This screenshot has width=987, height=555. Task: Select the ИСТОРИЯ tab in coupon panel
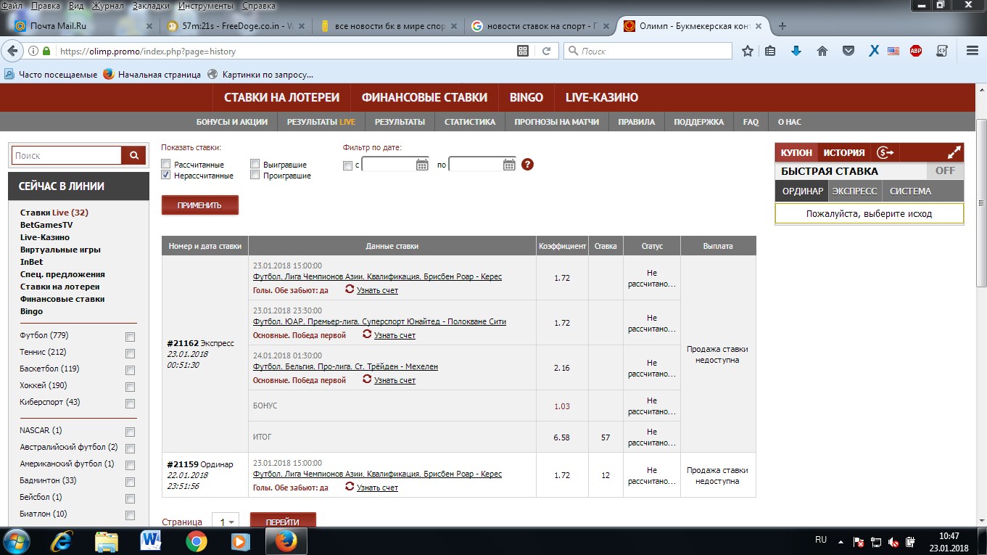click(844, 152)
